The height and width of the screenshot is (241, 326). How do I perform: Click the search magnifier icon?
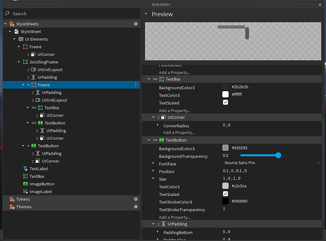(7, 13)
